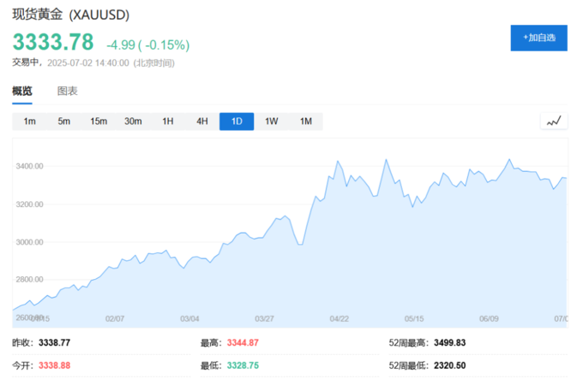Open the 图表 tab
The height and width of the screenshot is (385, 583).
point(68,91)
